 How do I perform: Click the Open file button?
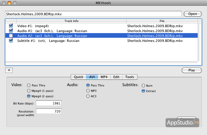click(193, 14)
